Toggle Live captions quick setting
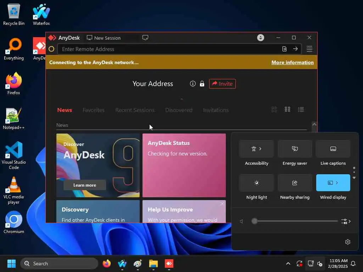The width and height of the screenshot is (363, 272). [333, 149]
